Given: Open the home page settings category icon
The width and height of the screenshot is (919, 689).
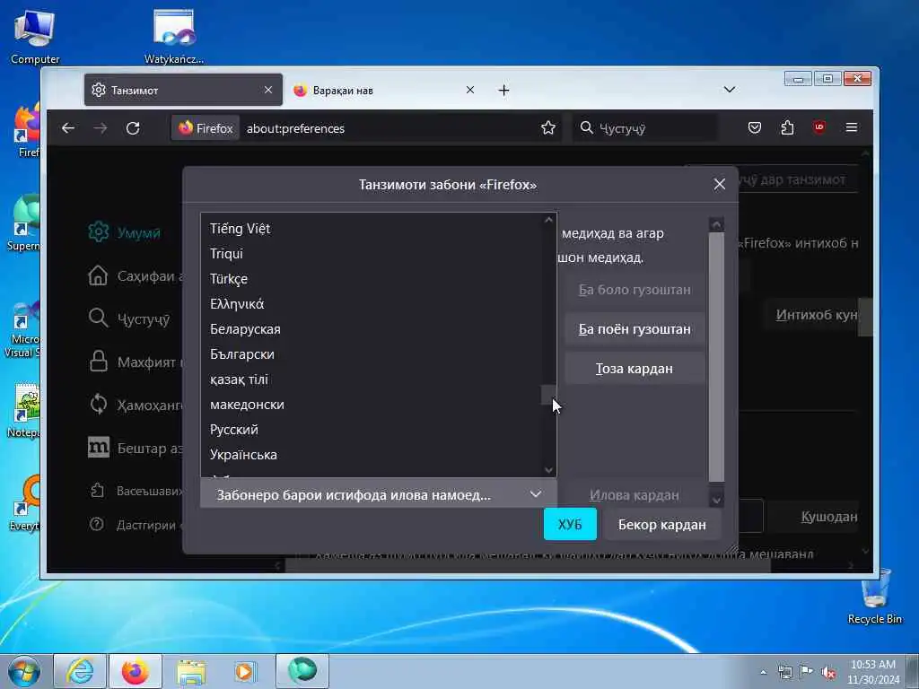Looking at the screenshot, I should coord(98,276).
